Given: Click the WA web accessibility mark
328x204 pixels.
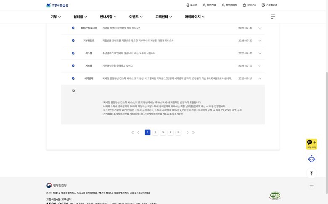Looking at the screenshot, I should (x=275, y=196).
